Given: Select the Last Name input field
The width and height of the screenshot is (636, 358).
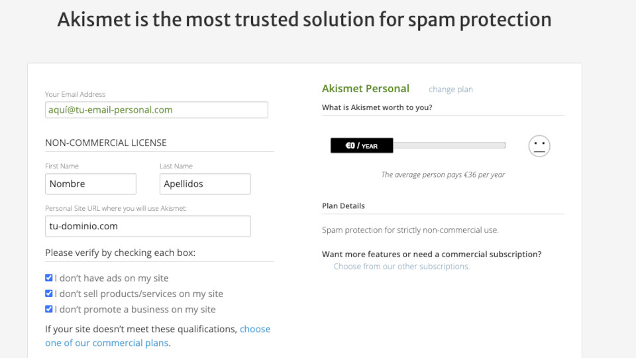Looking at the screenshot, I should pos(205,184).
